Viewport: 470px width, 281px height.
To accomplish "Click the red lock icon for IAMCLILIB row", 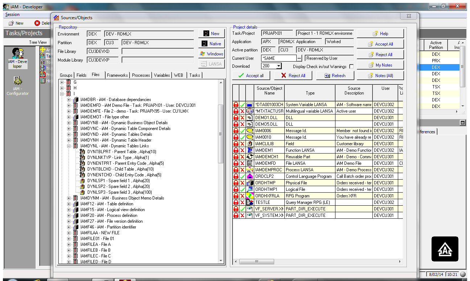I will coord(236,144).
